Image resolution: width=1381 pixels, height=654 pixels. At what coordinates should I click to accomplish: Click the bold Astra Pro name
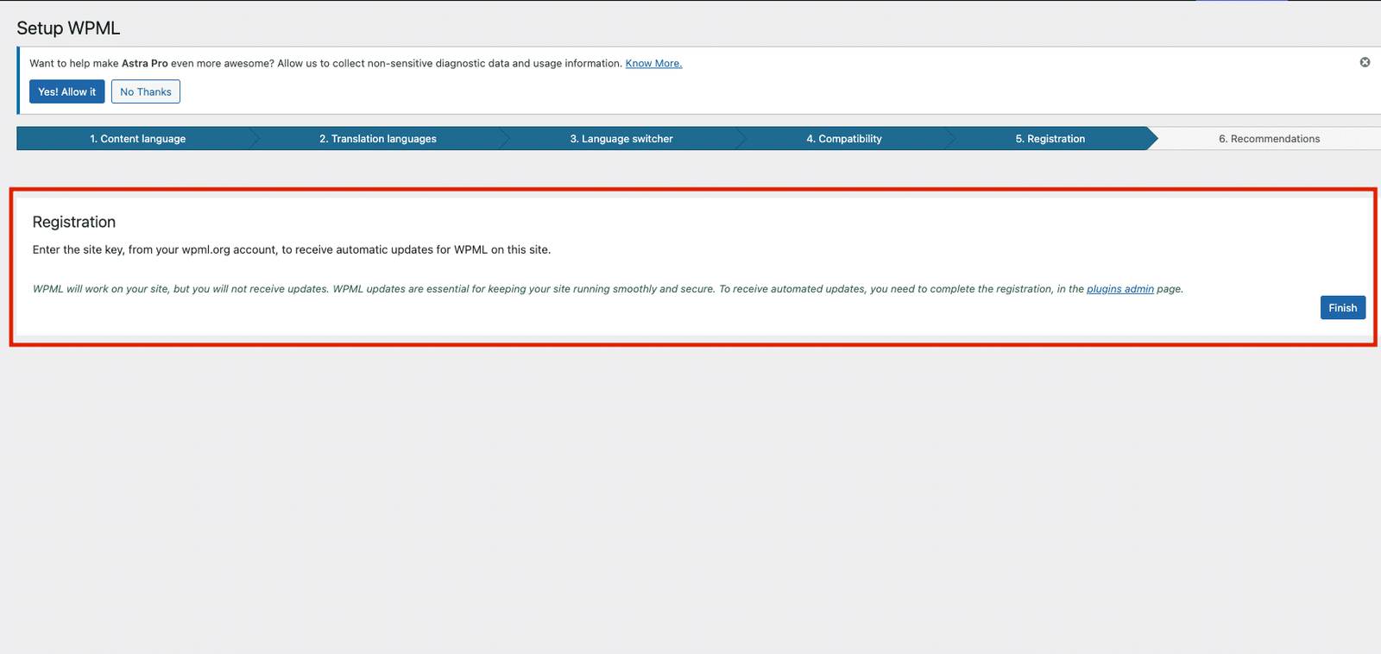tap(144, 64)
